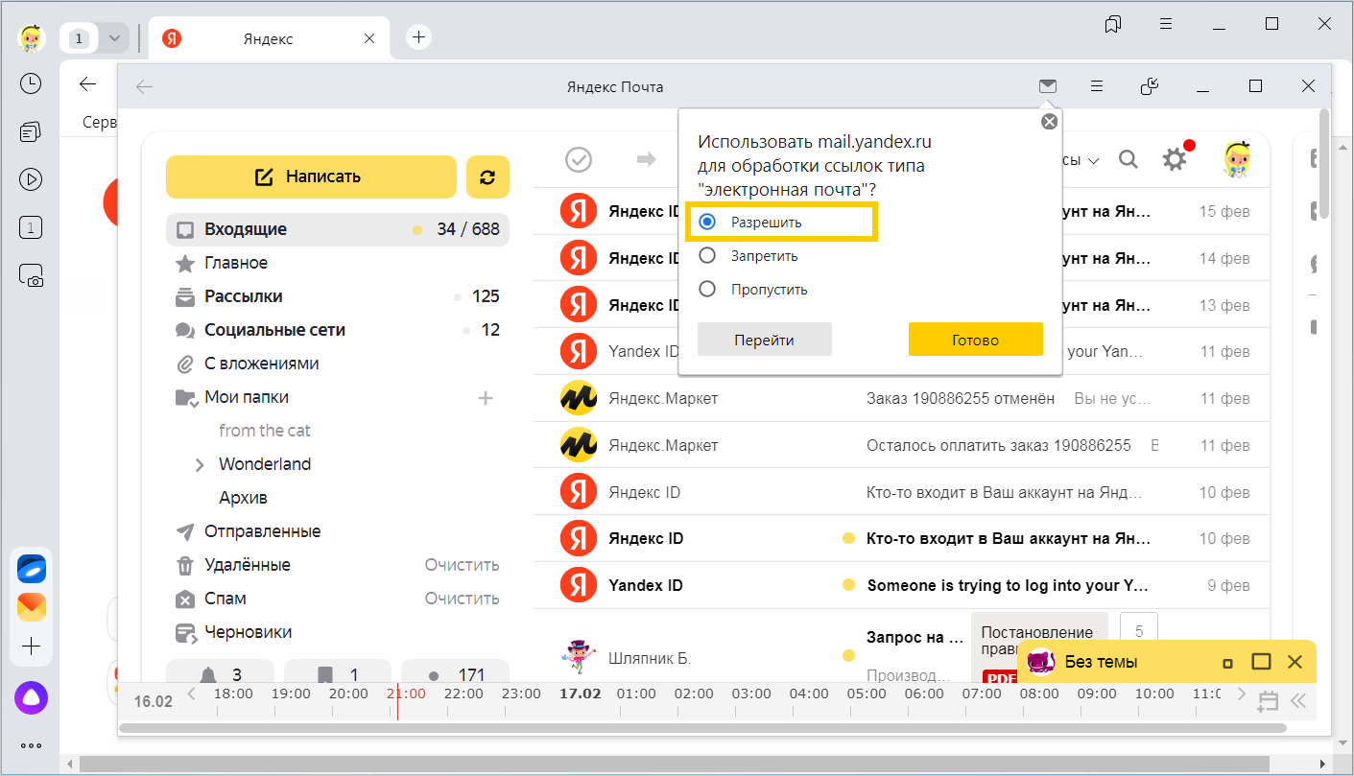This screenshot has height=776, width=1354.
Task: Toggle select-all check circle in mail toolbar
Action: coord(579,159)
